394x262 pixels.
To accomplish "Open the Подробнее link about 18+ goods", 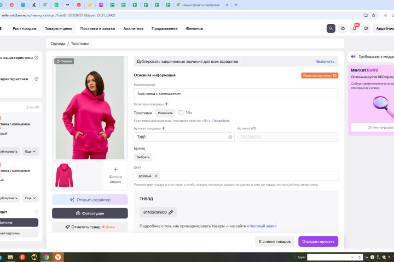I will (221, 121).
